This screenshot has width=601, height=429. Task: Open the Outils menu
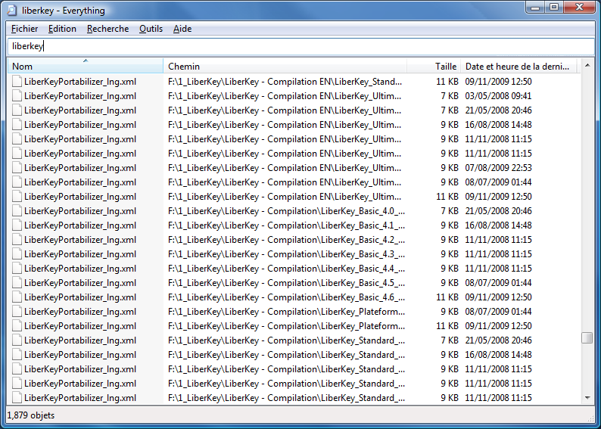point(151,29)
